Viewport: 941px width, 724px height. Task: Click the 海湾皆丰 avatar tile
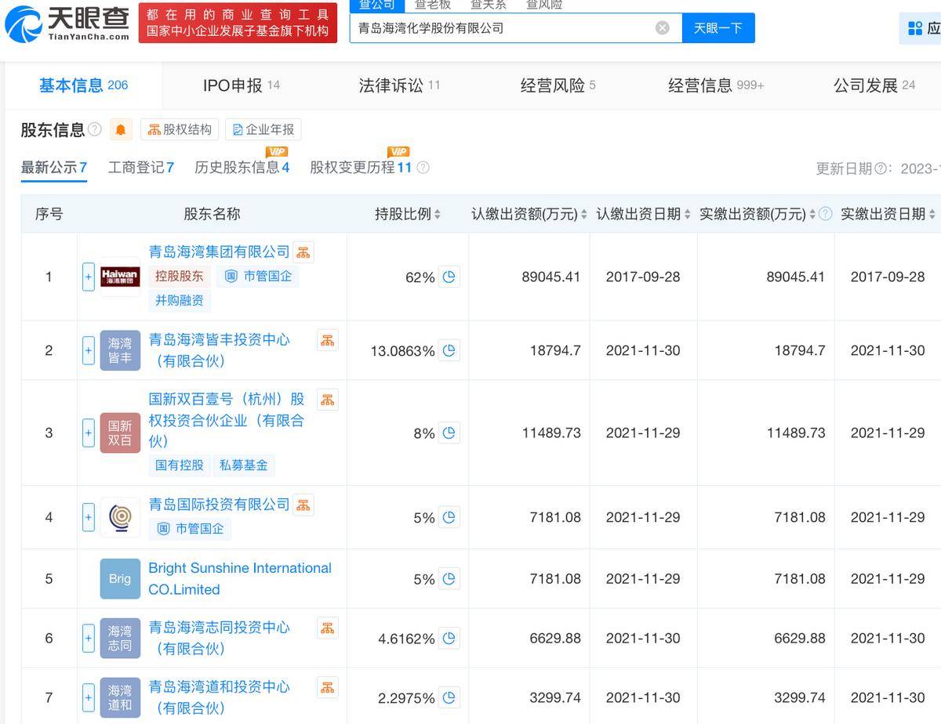120,350
